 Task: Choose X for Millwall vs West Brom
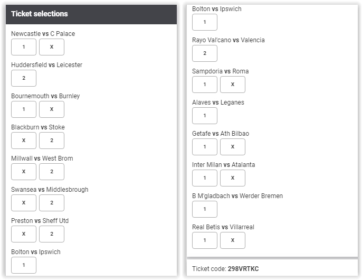[x=24, y=172]
